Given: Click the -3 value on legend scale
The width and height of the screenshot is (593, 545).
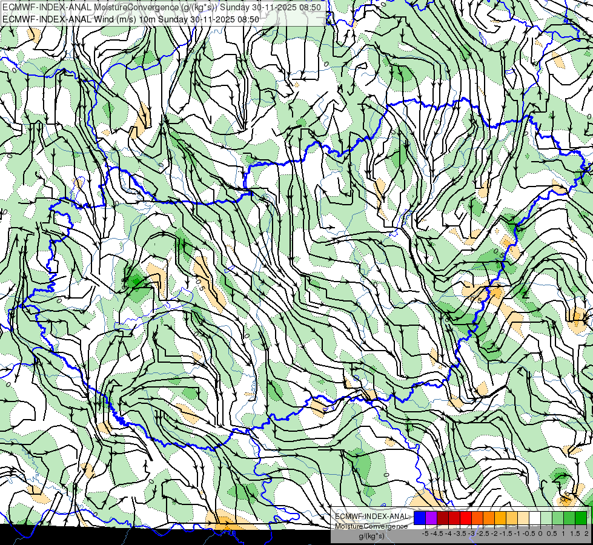Looking at the screenshot, I should pos(472,533).
